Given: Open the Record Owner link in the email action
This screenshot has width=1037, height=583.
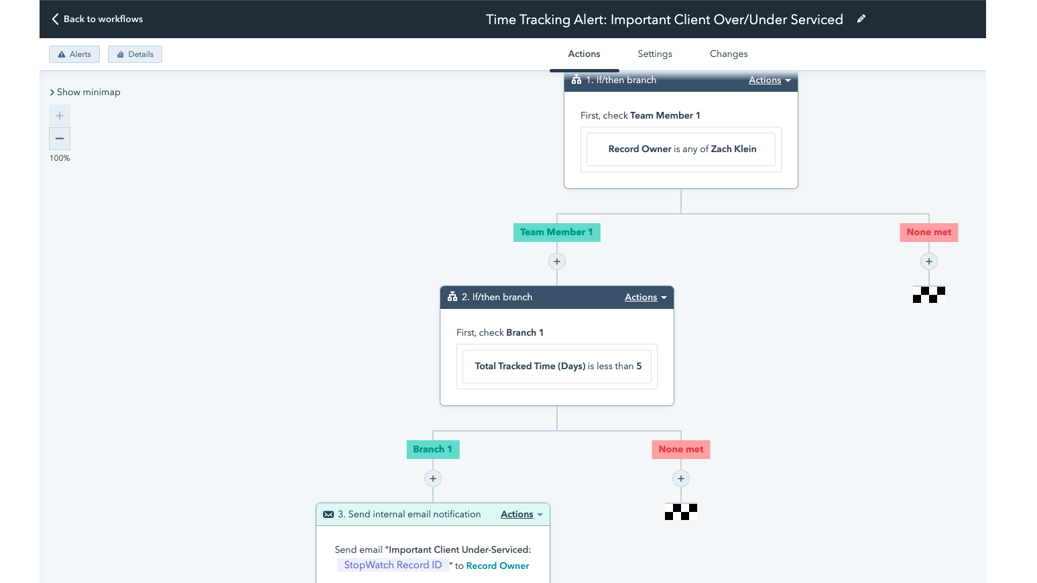Looking at the screenshot, I should (x=497, y=566).
